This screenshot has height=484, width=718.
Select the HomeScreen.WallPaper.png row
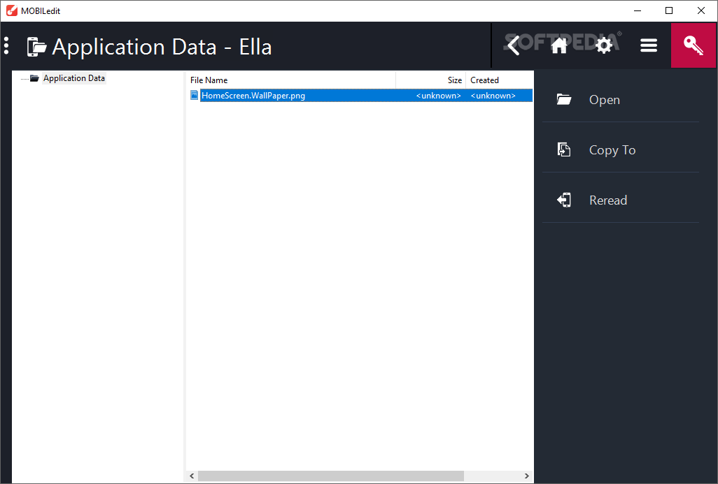[361, 96]
